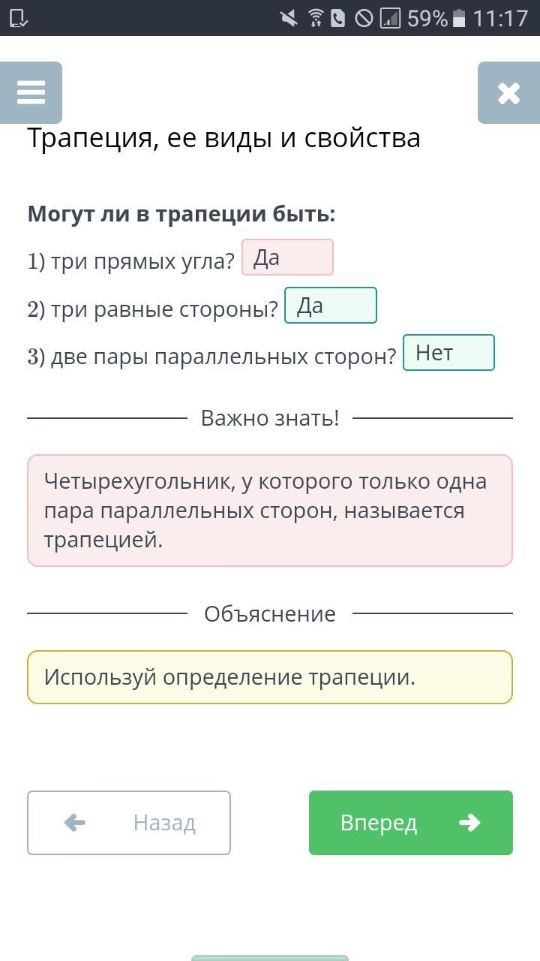This screenshot has height=961, width=540.
Task: Open the hamburger menu
Action: pos(31,92)
